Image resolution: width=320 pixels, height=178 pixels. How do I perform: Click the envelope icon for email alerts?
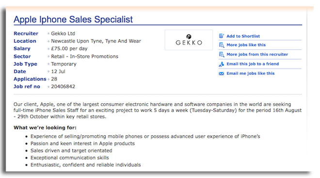(222, 74)
